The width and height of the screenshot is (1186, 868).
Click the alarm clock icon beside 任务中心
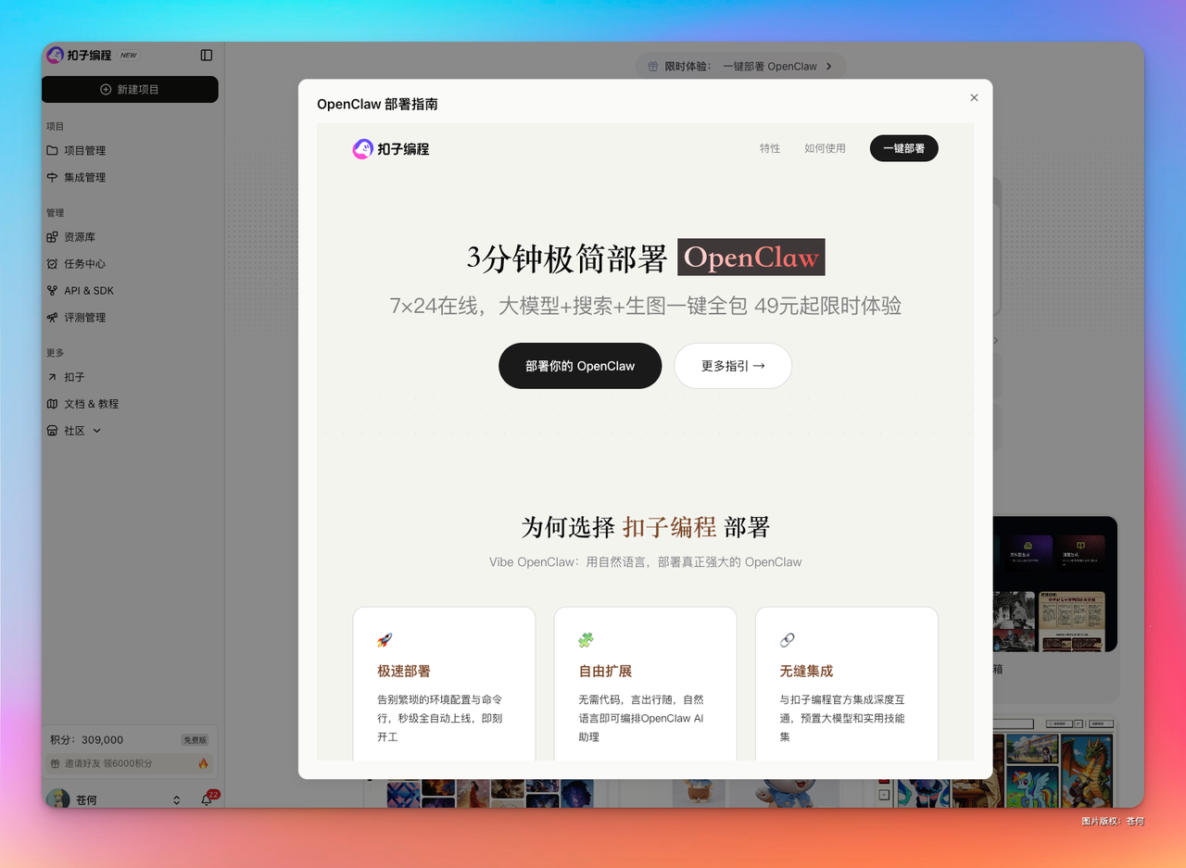pyautogui.click(x=53, y=264)
